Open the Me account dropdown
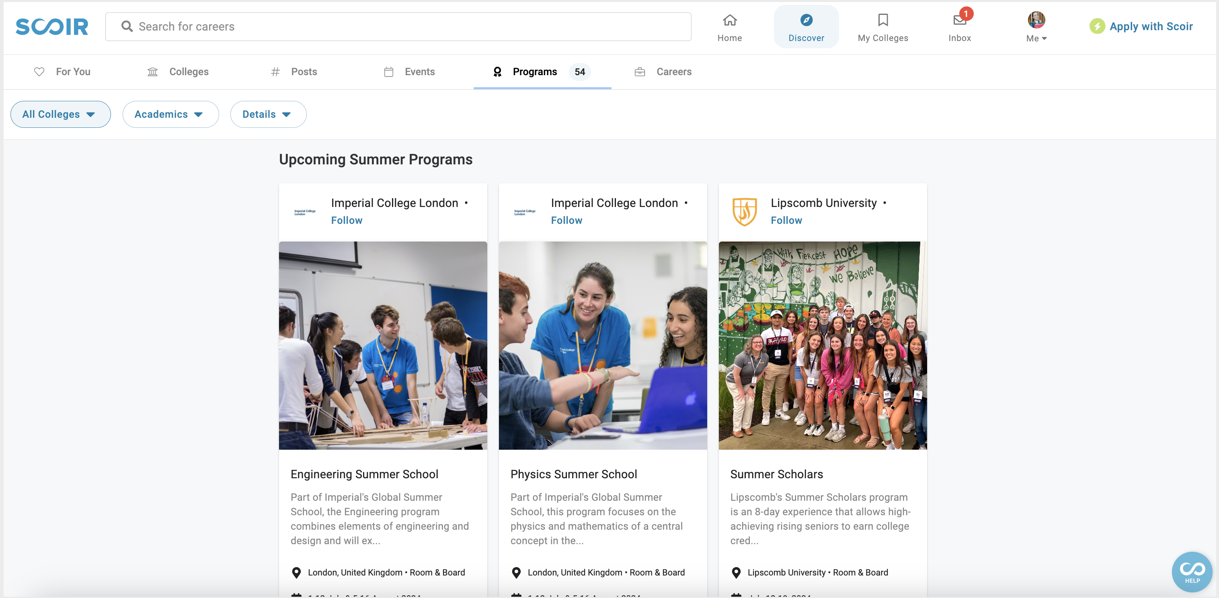The image size is (1219, 598). [x=1036, y=38]
